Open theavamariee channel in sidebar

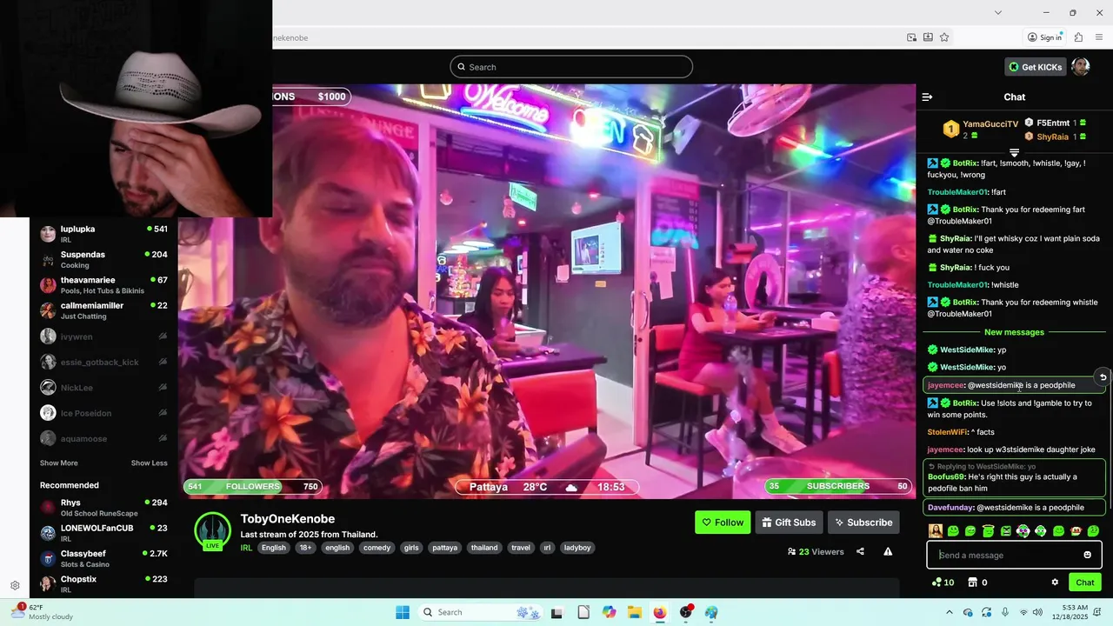tap(104, 285)
